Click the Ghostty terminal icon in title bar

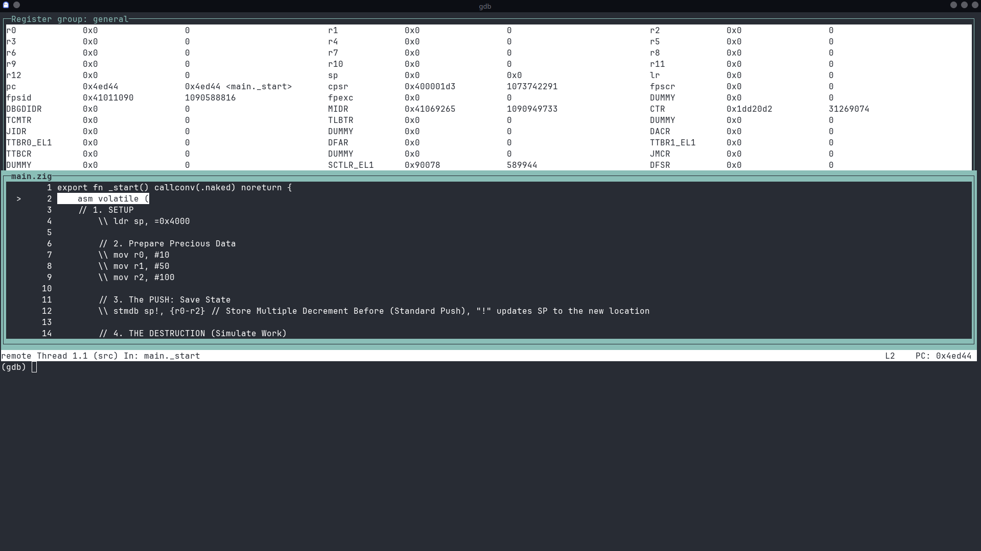click(6, 4)
